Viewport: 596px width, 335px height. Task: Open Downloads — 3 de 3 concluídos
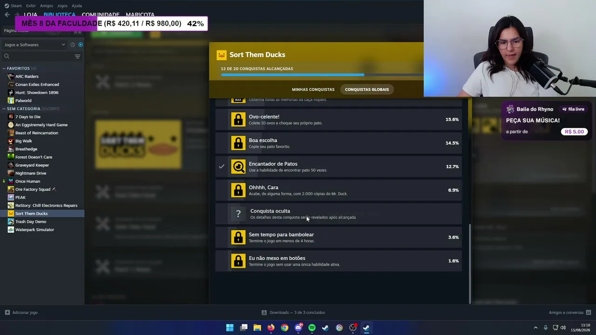(x=293, y=313)
